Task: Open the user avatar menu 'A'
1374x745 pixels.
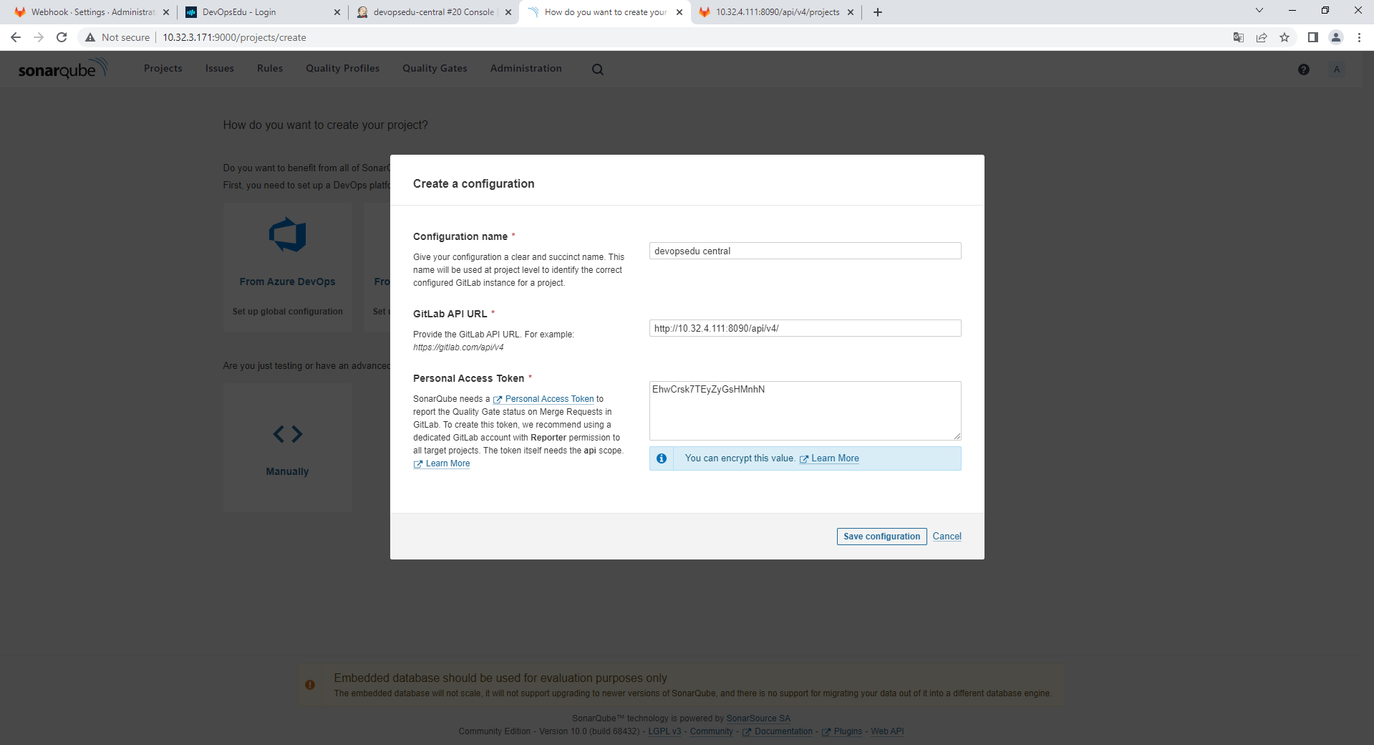Action: (1337, 69)
